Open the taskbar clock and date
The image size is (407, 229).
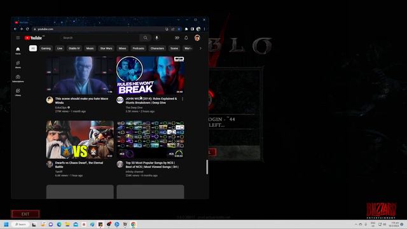point(395,225)
